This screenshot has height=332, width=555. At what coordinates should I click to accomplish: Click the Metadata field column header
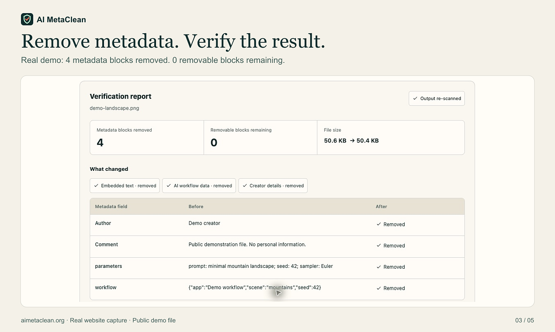111,207
